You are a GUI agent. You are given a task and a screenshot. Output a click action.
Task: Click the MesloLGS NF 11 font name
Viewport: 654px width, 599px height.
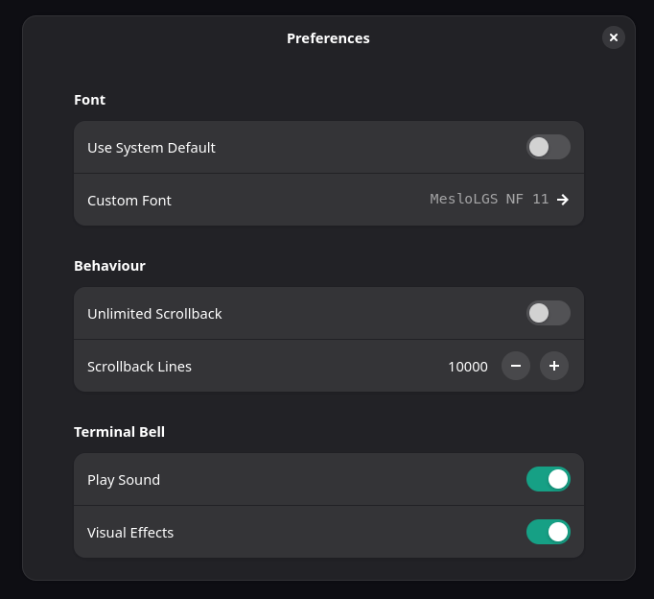(x=489, y=200)
